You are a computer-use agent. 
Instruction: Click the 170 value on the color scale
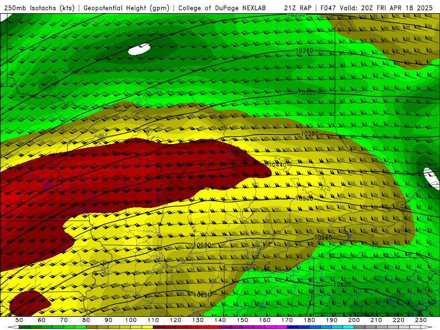287,320
